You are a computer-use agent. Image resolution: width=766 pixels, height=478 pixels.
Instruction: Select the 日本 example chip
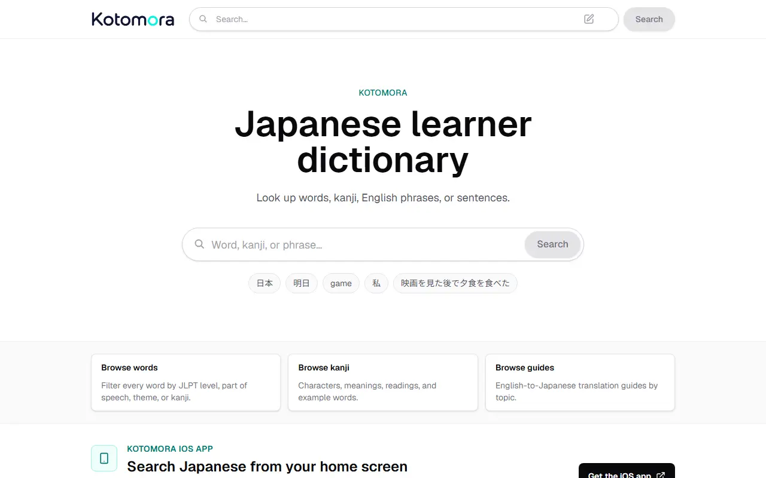(x=265, y=283)
